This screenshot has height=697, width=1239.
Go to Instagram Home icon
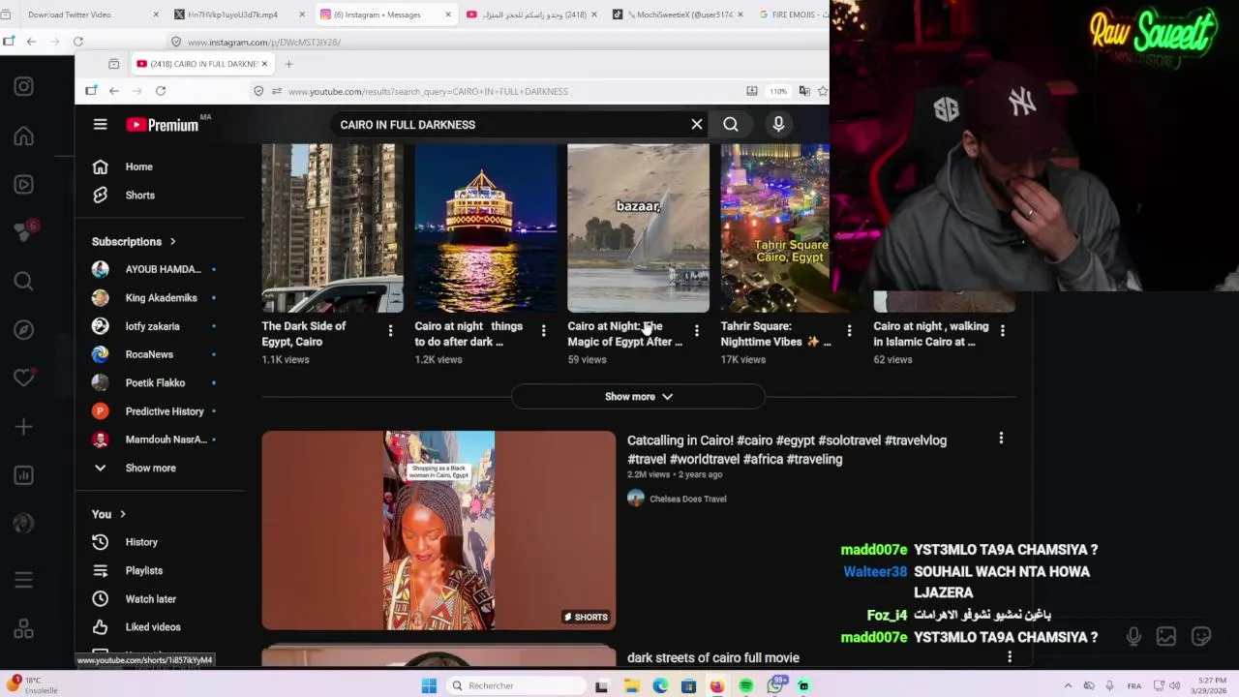pos(24,136)
